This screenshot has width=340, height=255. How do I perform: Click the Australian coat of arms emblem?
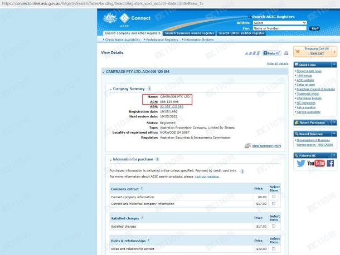click(110, 18)
